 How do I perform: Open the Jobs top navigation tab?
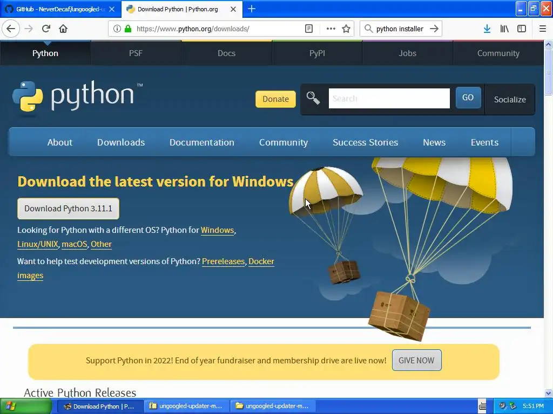click(407, 53)
